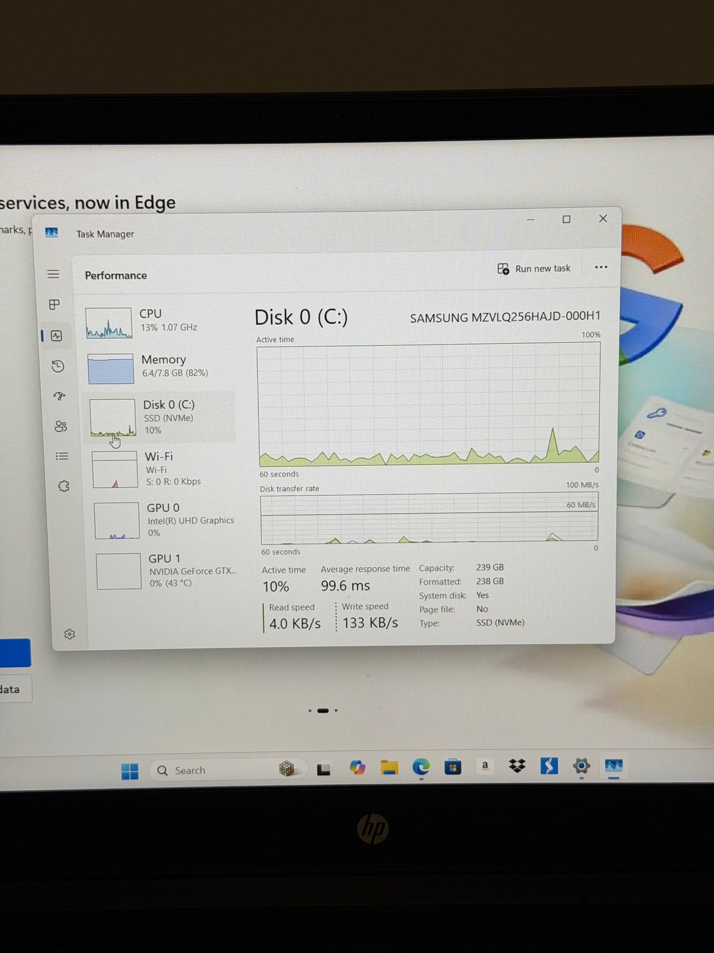Click the '99.6 ms' average response time value
Viewport: 714px width, 953px height.
(345, 586)
